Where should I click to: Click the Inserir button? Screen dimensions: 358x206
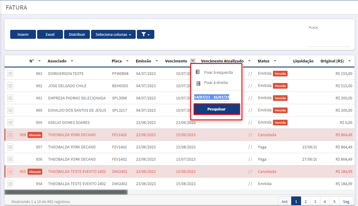[23, 34]
